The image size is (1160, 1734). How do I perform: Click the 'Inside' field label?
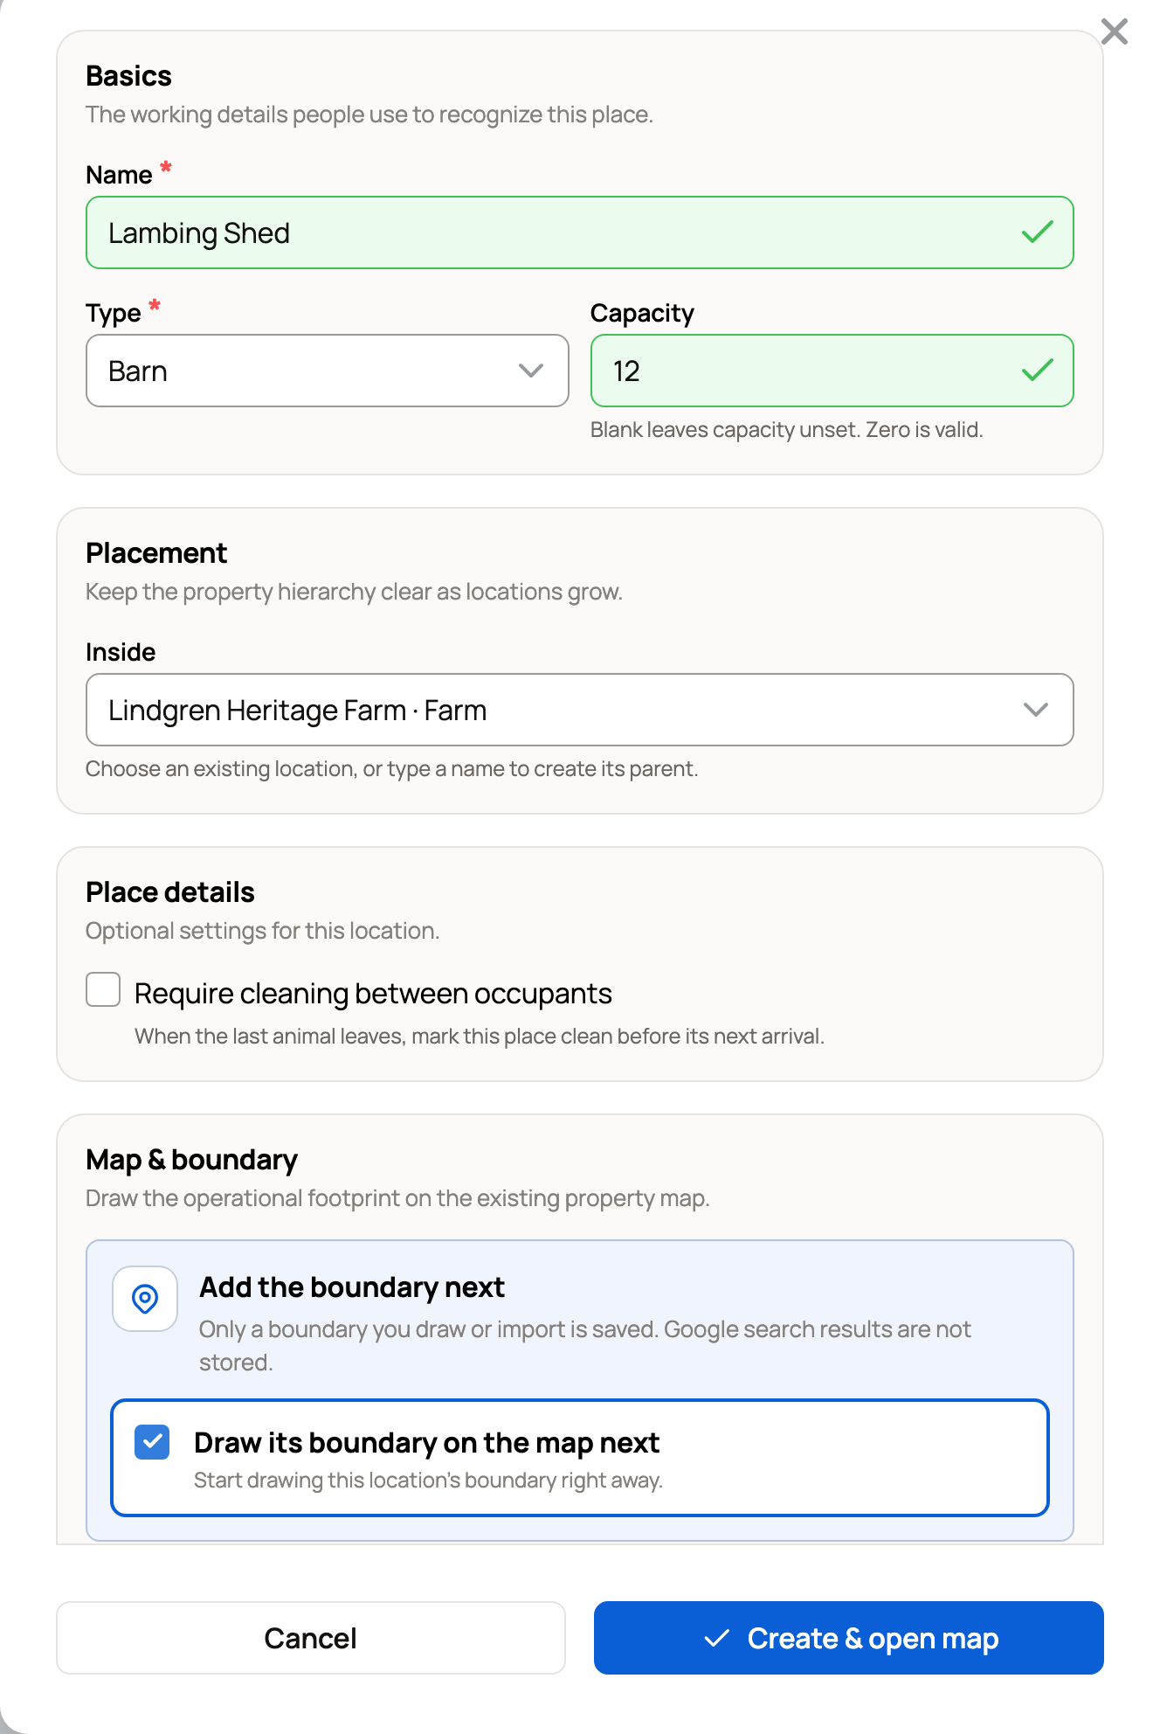pos(121,652)
